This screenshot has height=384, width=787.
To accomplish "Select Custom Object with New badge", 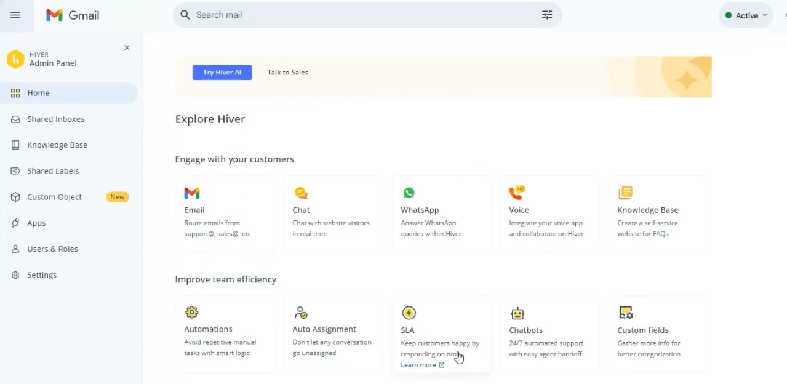I will coord(54,197).
